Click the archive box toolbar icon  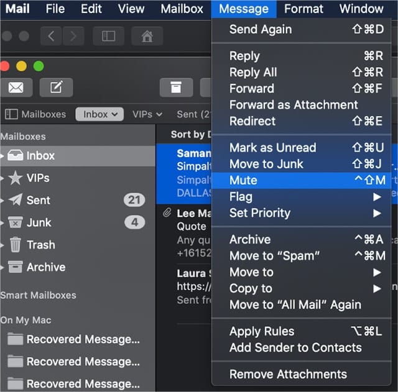pos(176,88)
